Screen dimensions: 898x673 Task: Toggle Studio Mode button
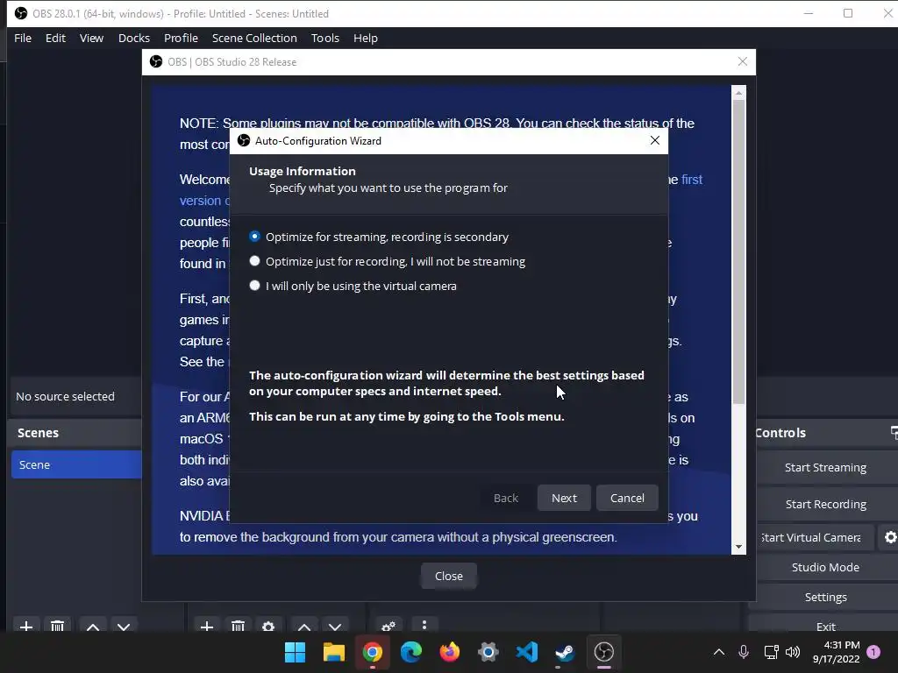825,567
